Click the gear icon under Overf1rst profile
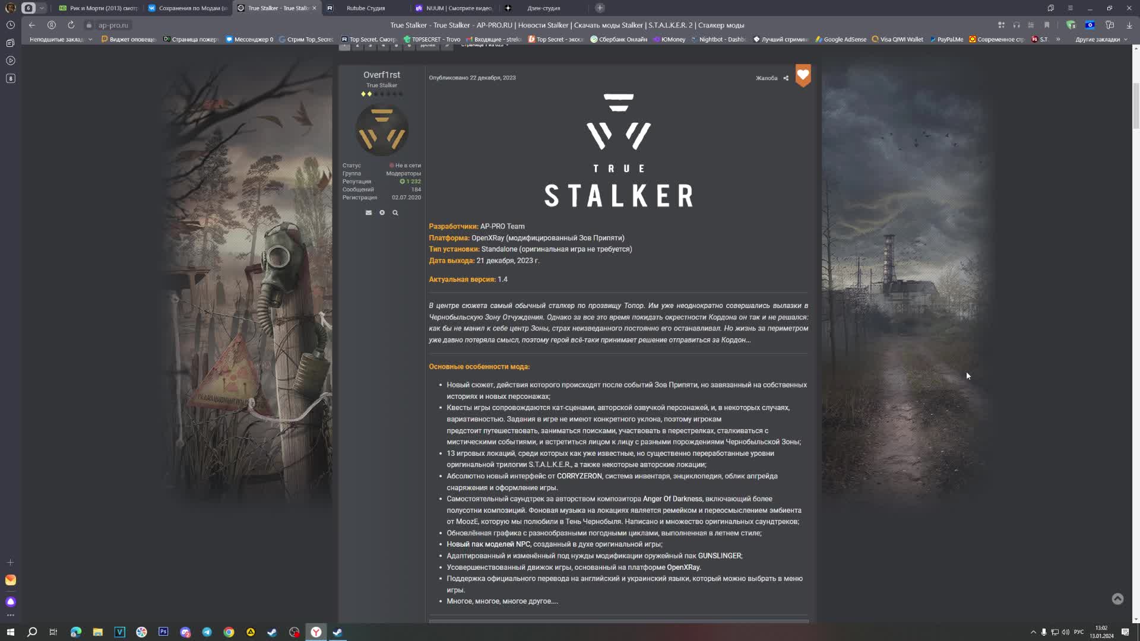The image size is (1140, 641). point(382,212)
